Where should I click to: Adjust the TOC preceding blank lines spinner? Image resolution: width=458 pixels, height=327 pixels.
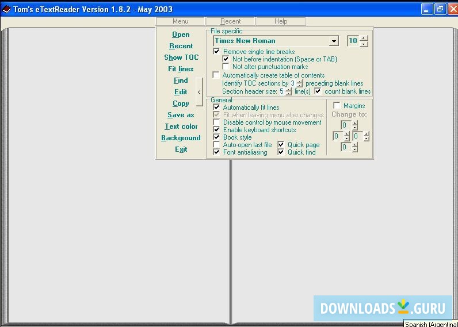pos(299,83)
